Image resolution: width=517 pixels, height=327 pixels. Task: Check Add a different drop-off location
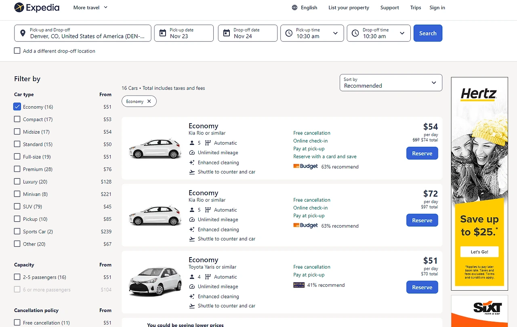click(17, 51)
